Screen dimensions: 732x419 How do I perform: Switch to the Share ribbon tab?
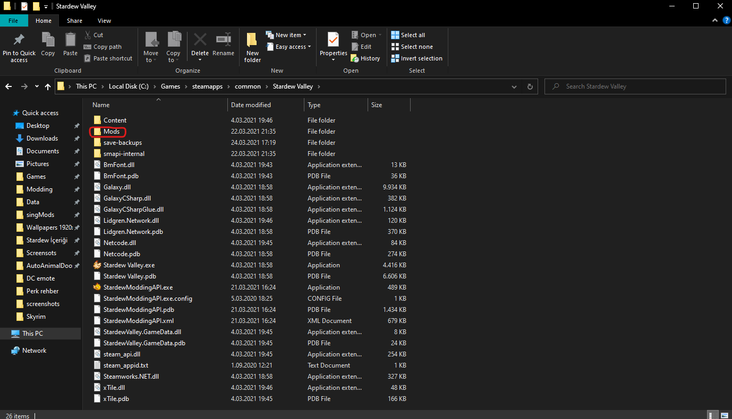click(74, 21)
